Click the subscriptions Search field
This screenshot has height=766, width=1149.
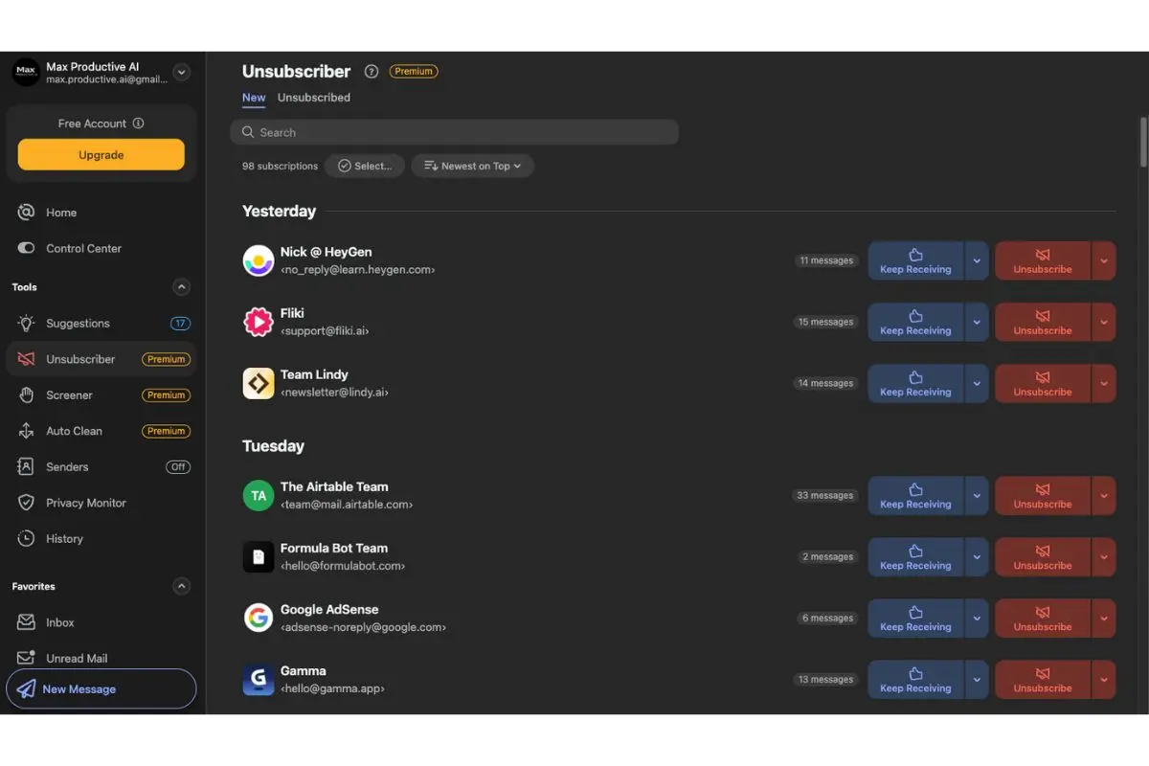coord(455,132)
